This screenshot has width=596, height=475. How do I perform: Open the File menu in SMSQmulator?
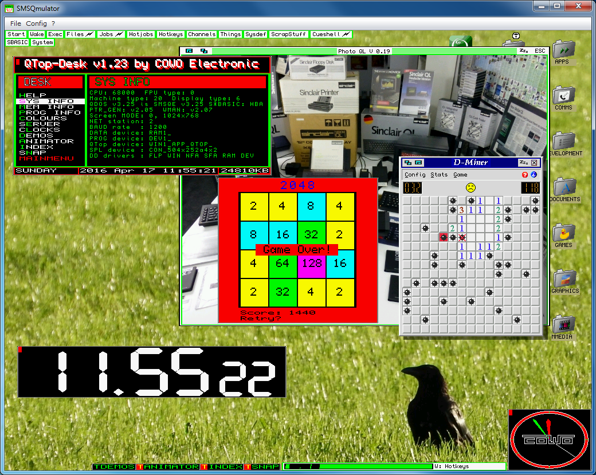[15, 23]
